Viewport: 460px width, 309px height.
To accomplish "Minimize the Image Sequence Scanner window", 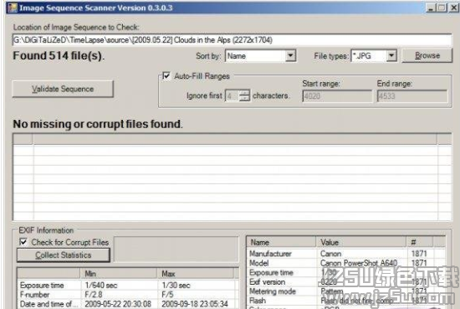I will click(430, 8).
